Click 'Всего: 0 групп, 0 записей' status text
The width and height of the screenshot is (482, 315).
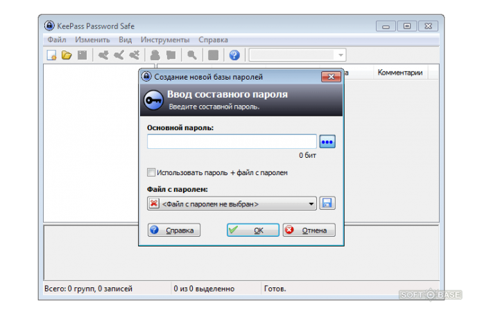click(x=88, y=289)
